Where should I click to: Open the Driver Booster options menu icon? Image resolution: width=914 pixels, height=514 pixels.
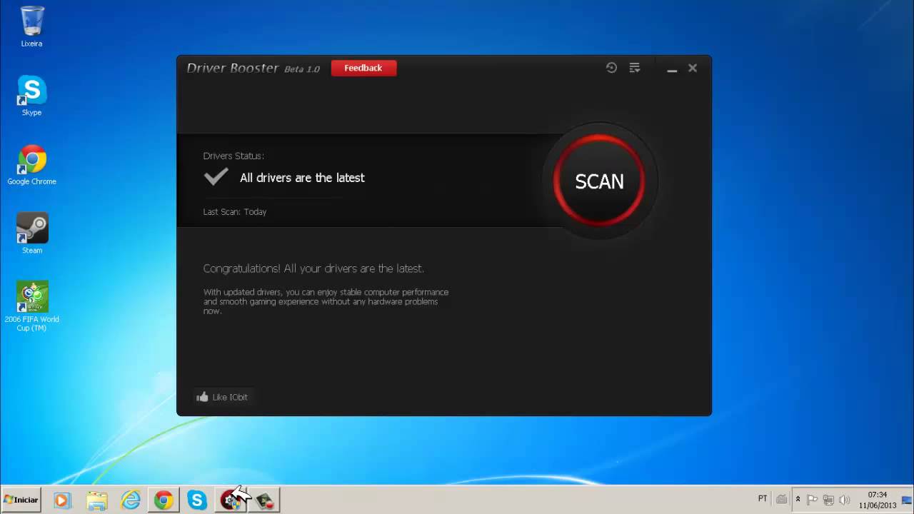(634, 68)
